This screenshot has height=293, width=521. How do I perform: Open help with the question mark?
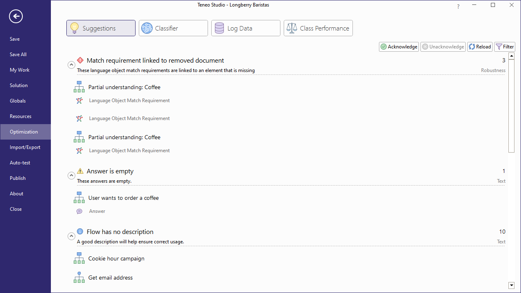458,6
